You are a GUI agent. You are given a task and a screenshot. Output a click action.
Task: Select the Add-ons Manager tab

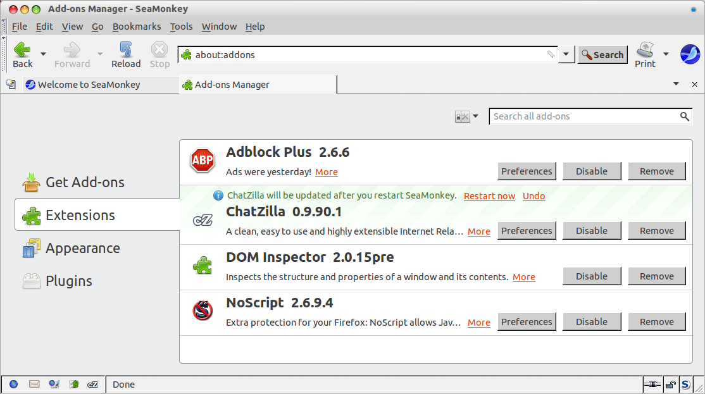click(258, 85)
